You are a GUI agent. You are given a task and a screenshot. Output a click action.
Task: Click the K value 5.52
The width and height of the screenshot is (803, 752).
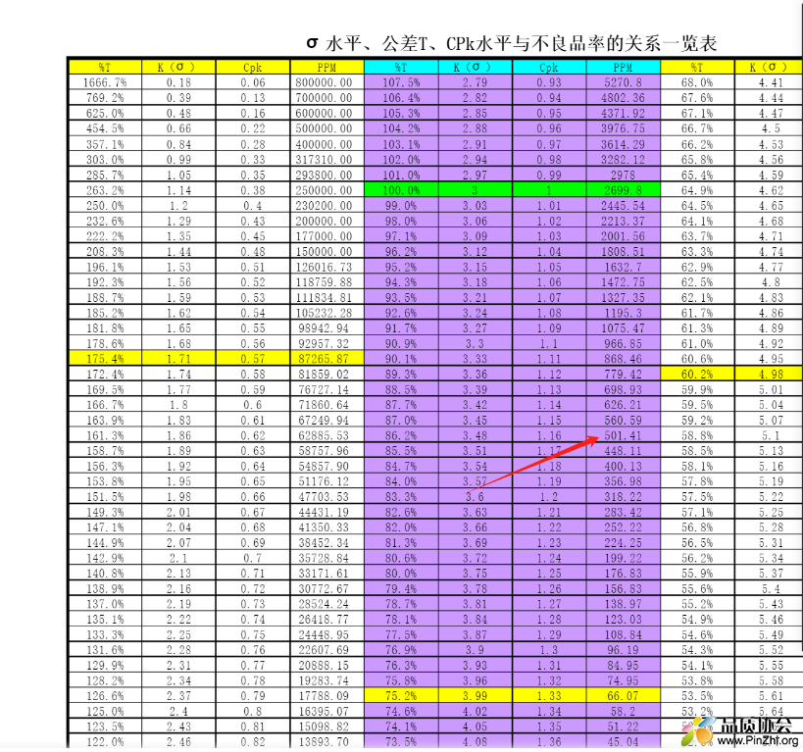coord(770,650)
